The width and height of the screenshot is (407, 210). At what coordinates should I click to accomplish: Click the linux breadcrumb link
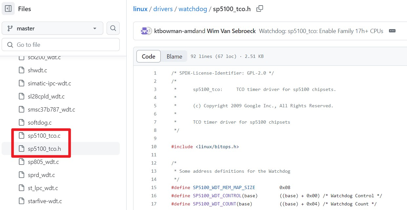[x=140, y=9]
